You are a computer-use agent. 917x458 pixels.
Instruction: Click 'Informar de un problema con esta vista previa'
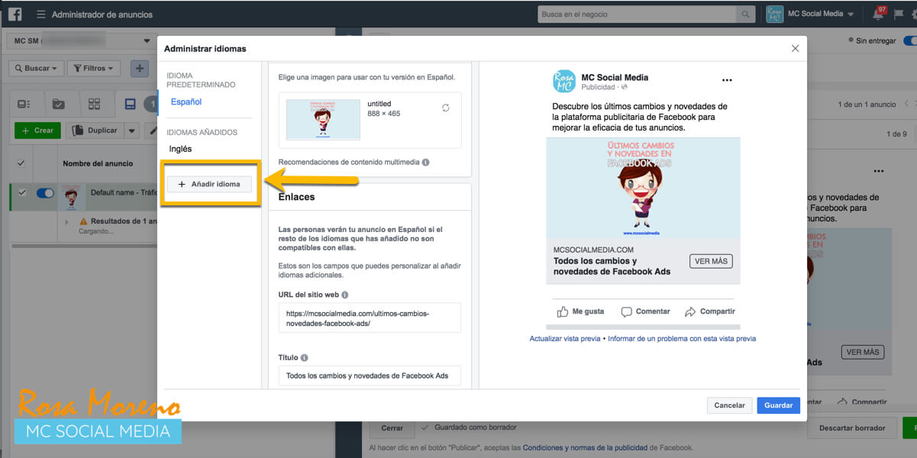pos(682,338)
